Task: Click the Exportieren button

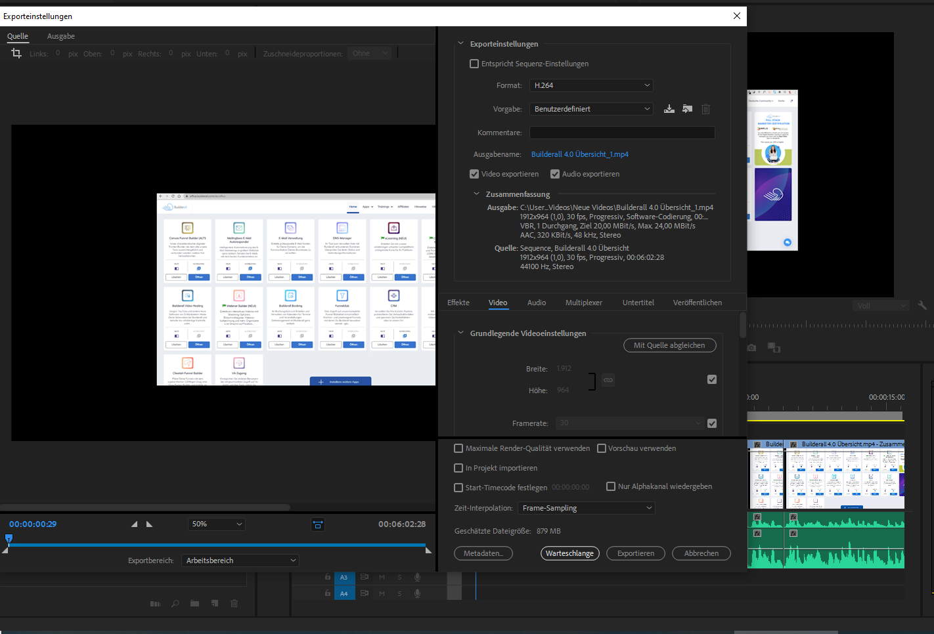Action: point(636,553)
